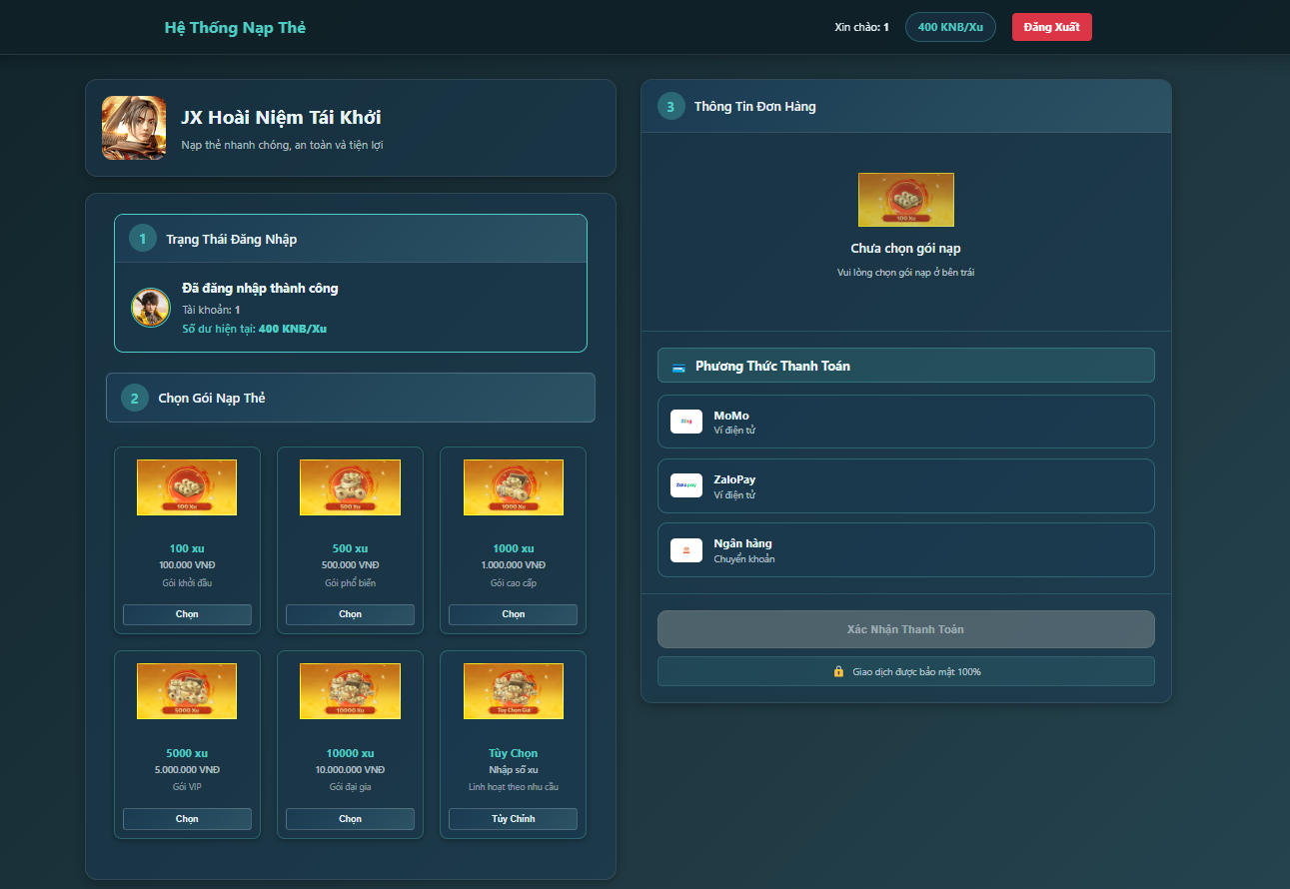Click the ZaloPay logo icon

point(686,485)
